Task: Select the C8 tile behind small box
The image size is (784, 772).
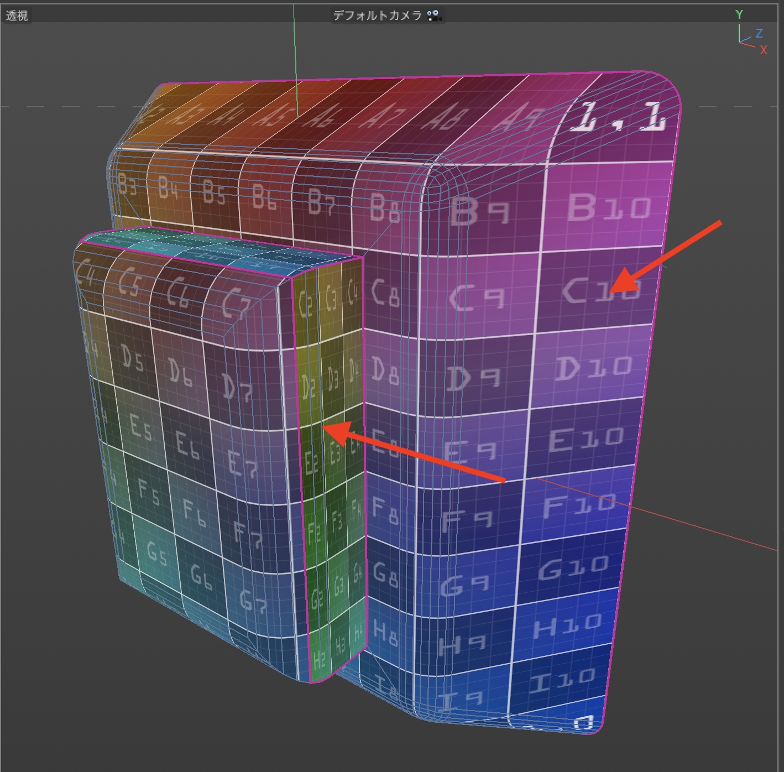Action: click(x=385, y=292)
